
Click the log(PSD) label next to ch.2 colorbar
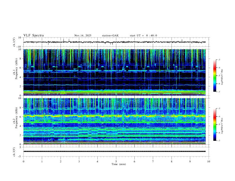222,126
